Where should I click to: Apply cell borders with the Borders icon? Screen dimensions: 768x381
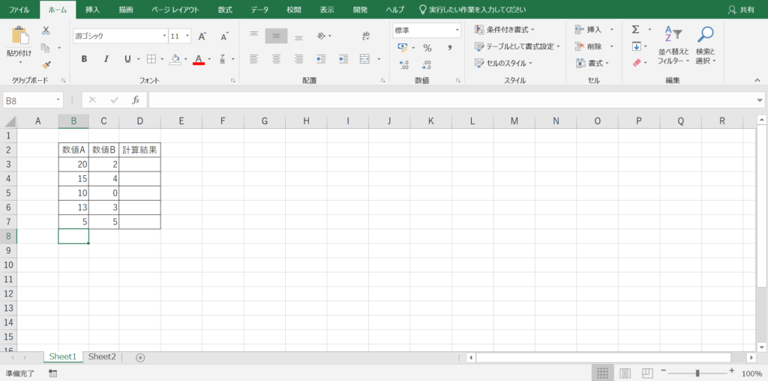[x=151, y=59]
